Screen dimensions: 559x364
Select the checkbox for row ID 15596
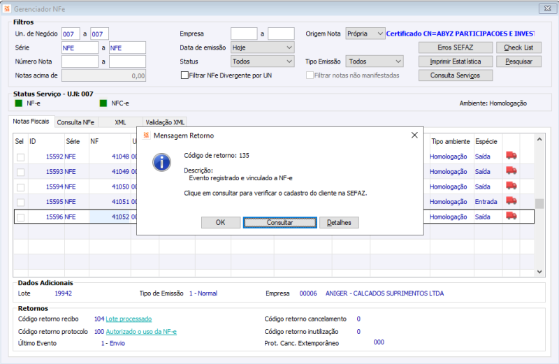tap(21, 217)
